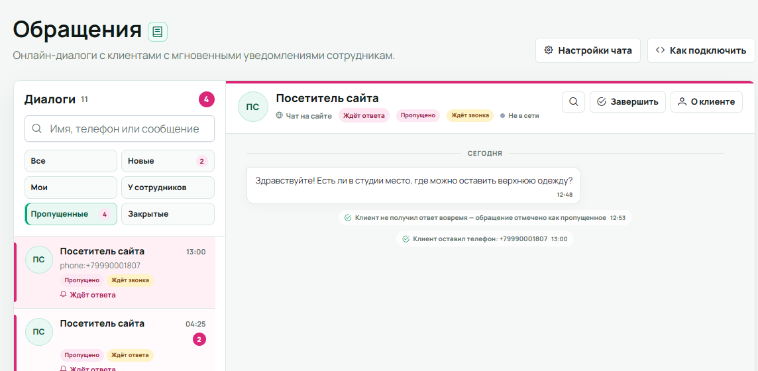Screen dimensions: 758x371
Task: Select the Мои filter tab
Action: [71, 187]
